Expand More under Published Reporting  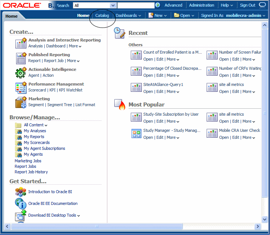click(x=73, y=61)
